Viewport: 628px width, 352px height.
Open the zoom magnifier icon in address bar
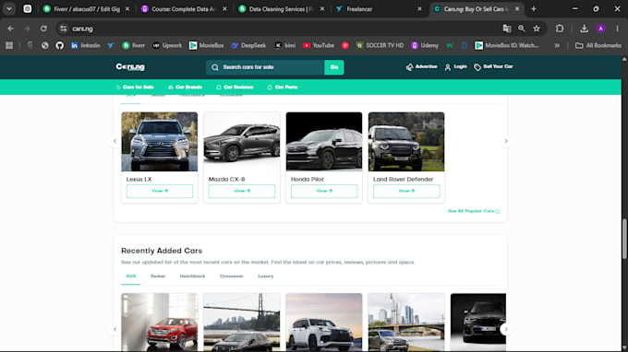tap(522, 29)
